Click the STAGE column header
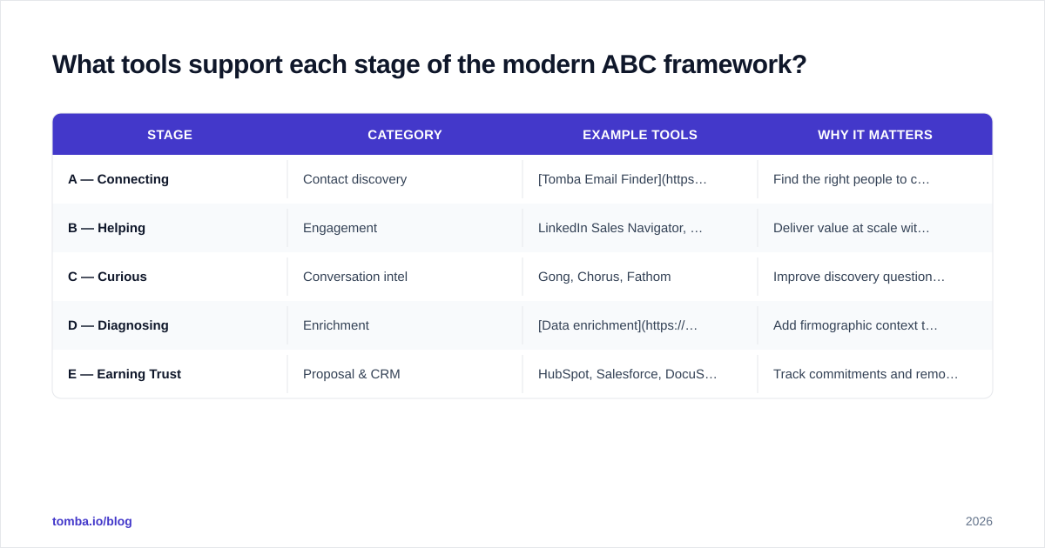 (170, 135)
